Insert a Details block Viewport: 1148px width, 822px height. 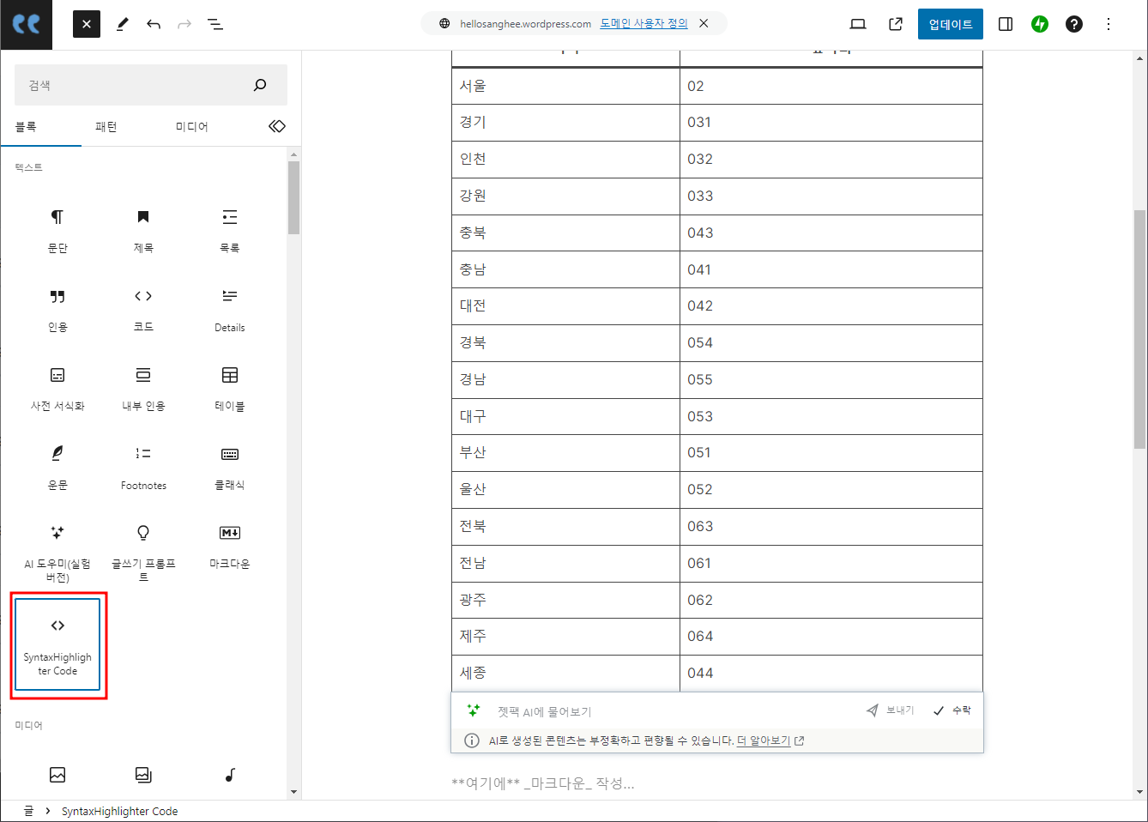click(230, 310)
